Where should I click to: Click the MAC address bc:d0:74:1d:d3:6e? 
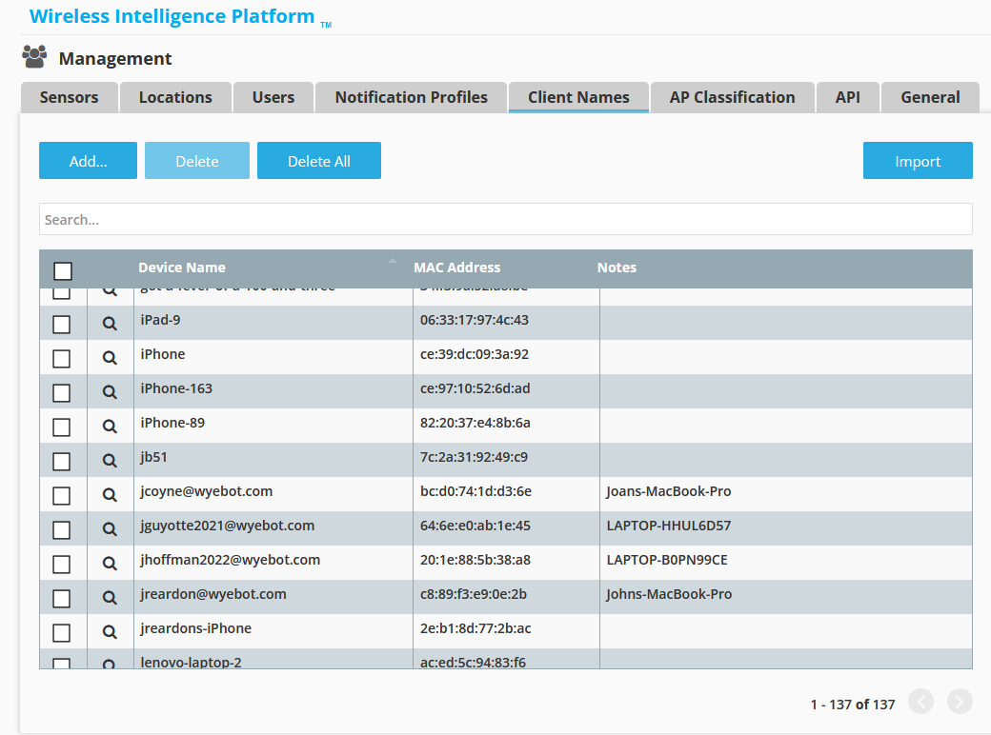(475, 491)
